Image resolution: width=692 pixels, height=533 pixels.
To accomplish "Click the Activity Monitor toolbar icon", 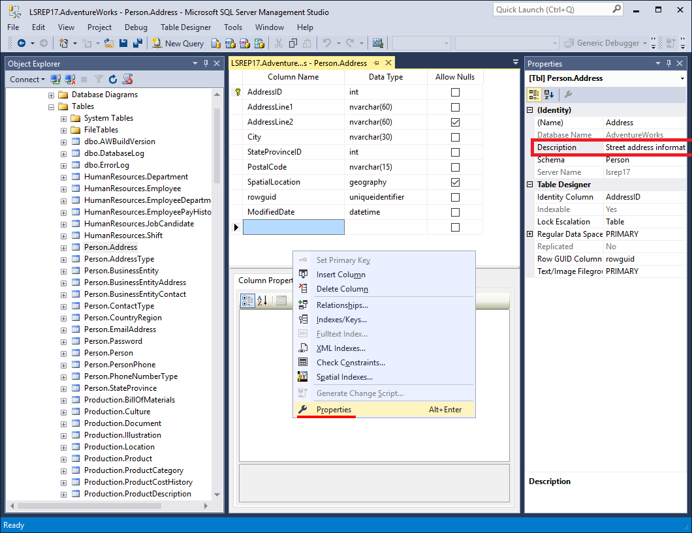I will pyautogui.click(x=377, y=43).
